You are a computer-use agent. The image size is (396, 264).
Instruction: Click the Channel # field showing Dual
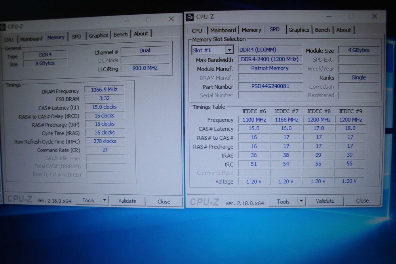pyautogui.click(x=145, y=51)
